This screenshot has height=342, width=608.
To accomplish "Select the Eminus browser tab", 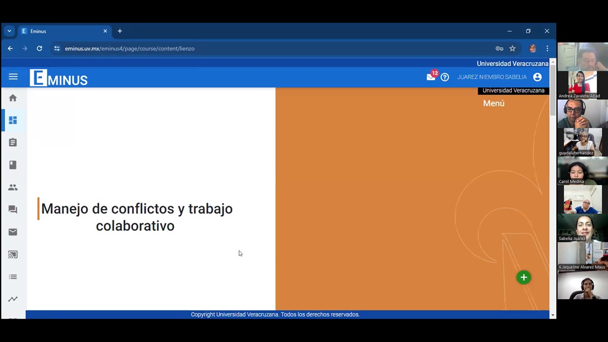I will pyautogui.click(x=62, y=31).
